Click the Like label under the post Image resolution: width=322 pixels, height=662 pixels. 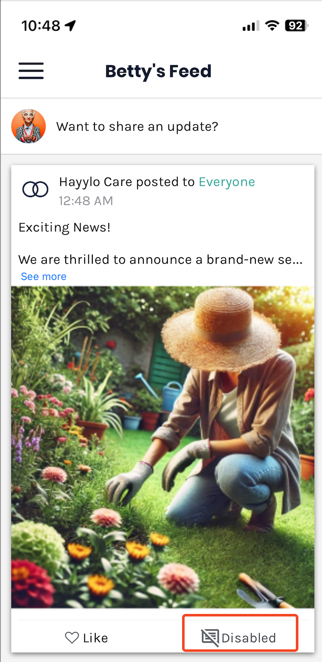click(x=96, y=638)
